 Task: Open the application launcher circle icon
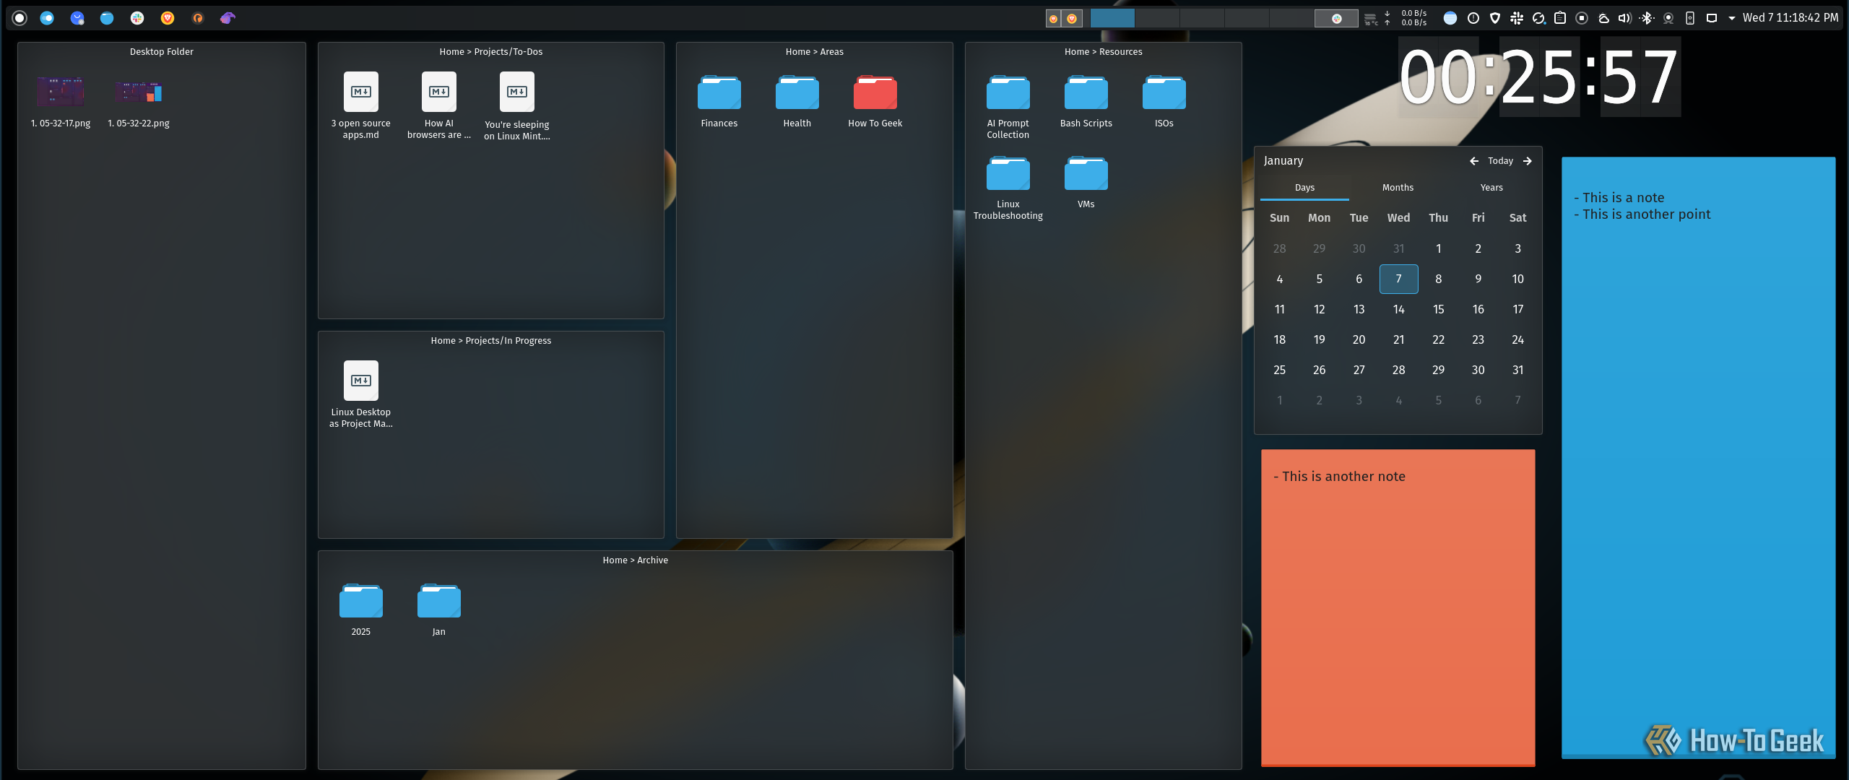click(x=20, y=18)
